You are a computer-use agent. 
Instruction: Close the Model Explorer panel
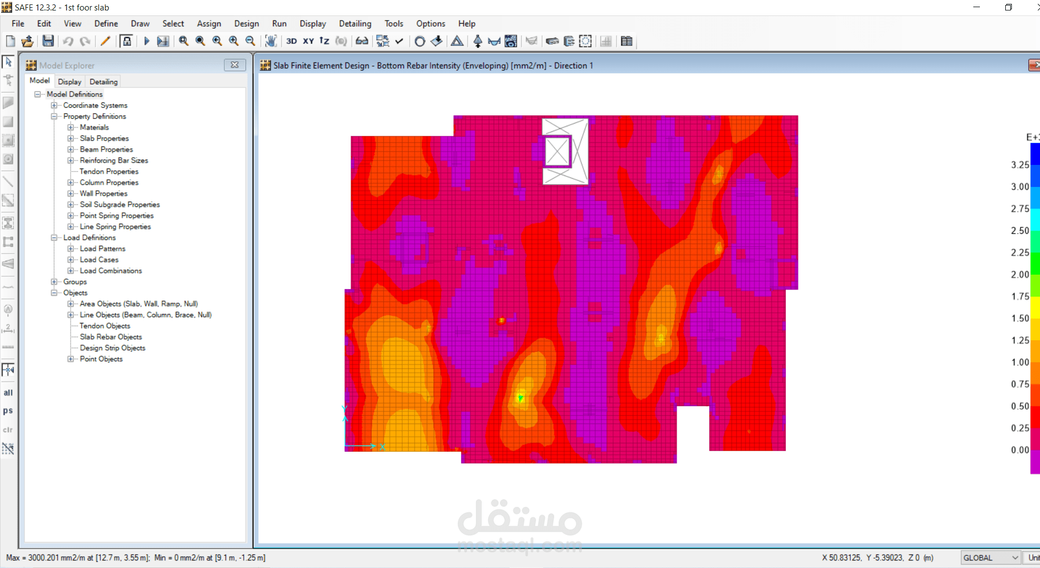[235, 65]
